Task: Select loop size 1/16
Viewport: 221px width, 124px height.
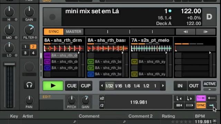Action: click(118, 86)
